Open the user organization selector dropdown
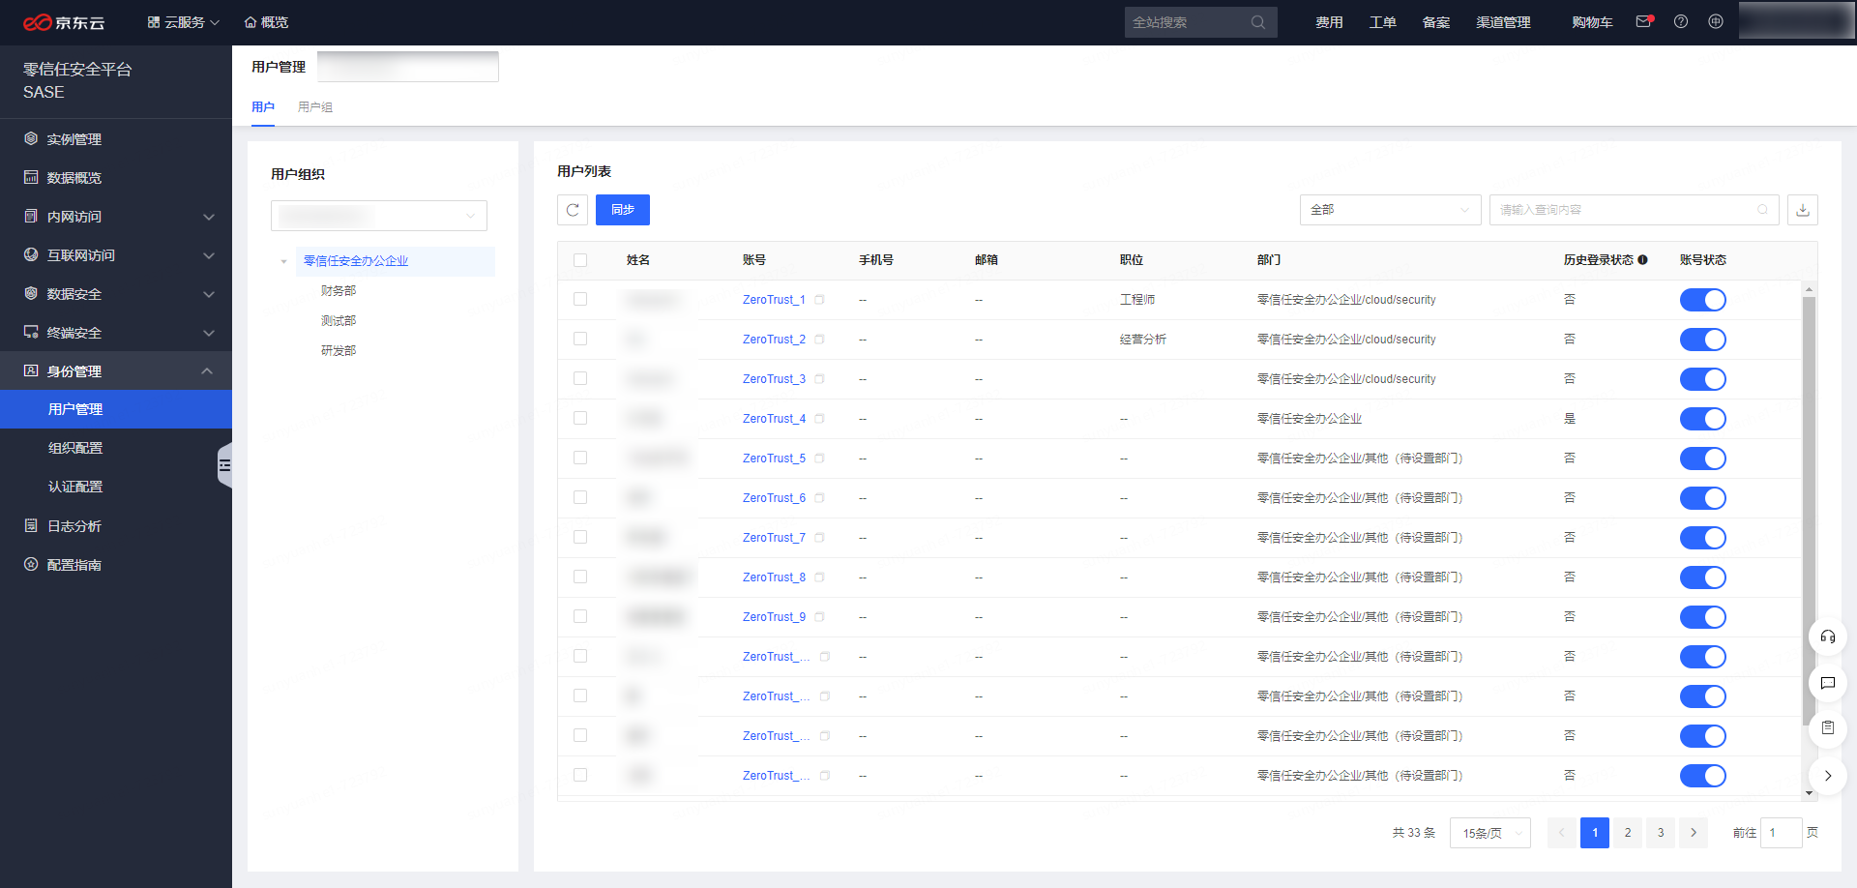1857x888 pixels. (379, 216)
